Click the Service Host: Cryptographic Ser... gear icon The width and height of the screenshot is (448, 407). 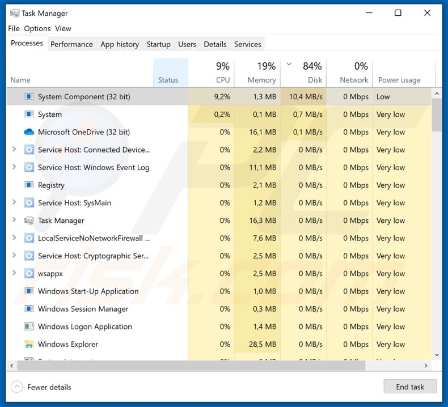(29, 256)
